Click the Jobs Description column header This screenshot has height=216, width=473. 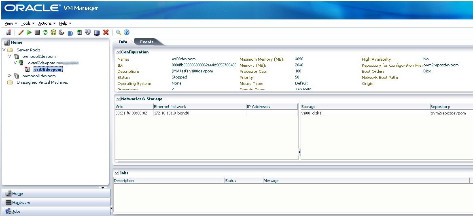(x=169, y=180)
